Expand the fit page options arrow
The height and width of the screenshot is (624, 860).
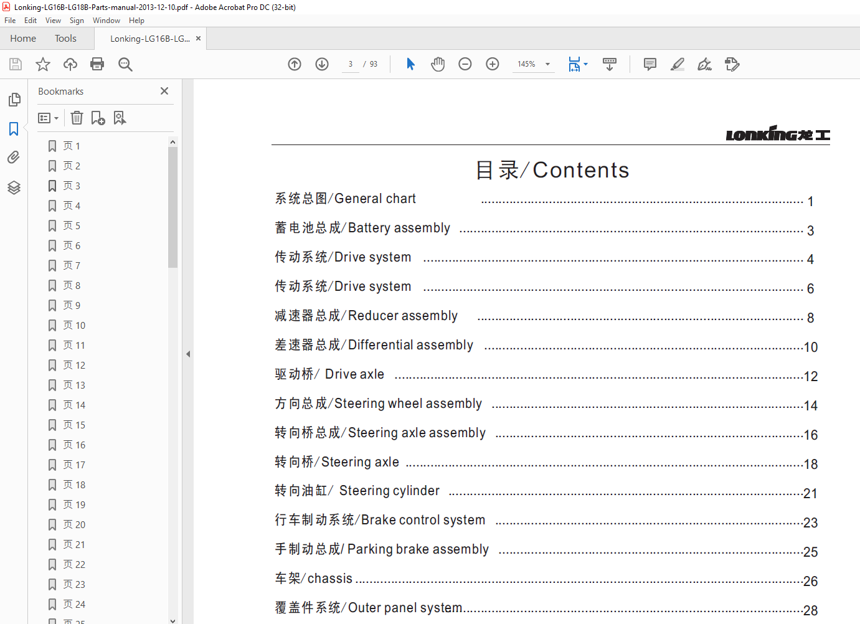585,64
